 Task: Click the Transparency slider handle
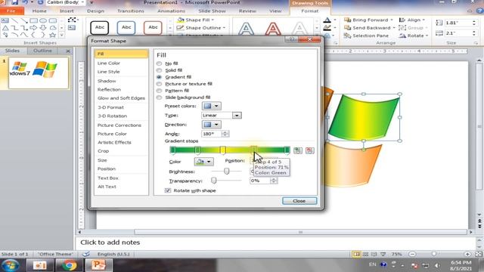(x=213, y=180)
